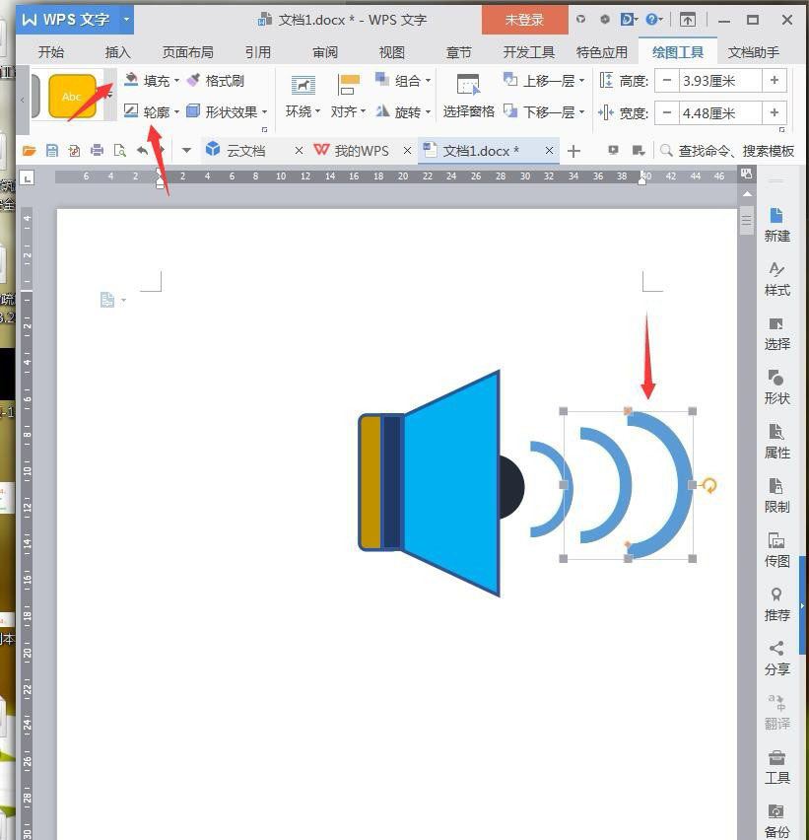Expand Bring Forward (上移一层) dropdown arrow
The width and height of the screenshot is (809, 840).
[x=582, y=81]
